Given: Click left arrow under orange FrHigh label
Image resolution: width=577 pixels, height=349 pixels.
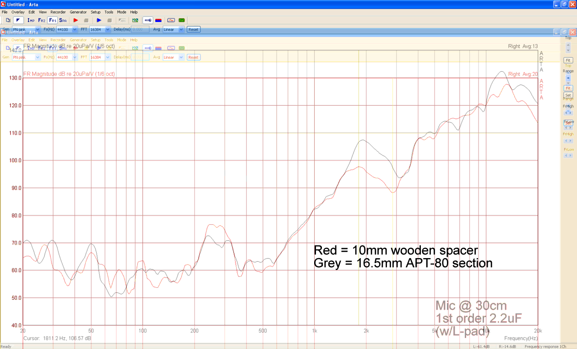Looking at the screenshot, I should (566, 141).
